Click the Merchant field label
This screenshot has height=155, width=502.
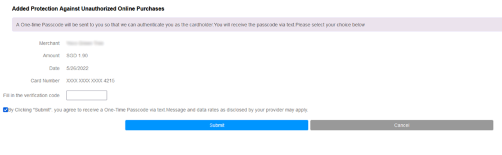[49, 43]
